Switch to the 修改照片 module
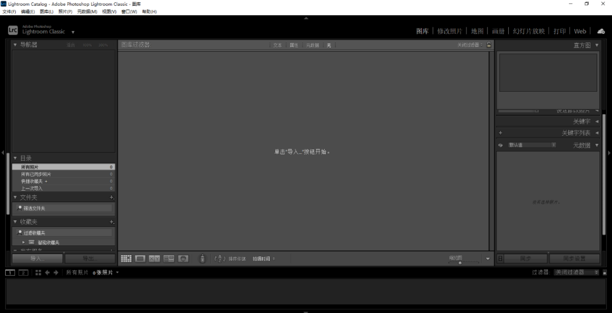The height and width of the screenshot is (313, 612). tap(449, 31)
